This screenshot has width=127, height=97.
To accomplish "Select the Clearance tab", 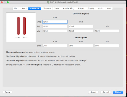I will tap(35, 8).
